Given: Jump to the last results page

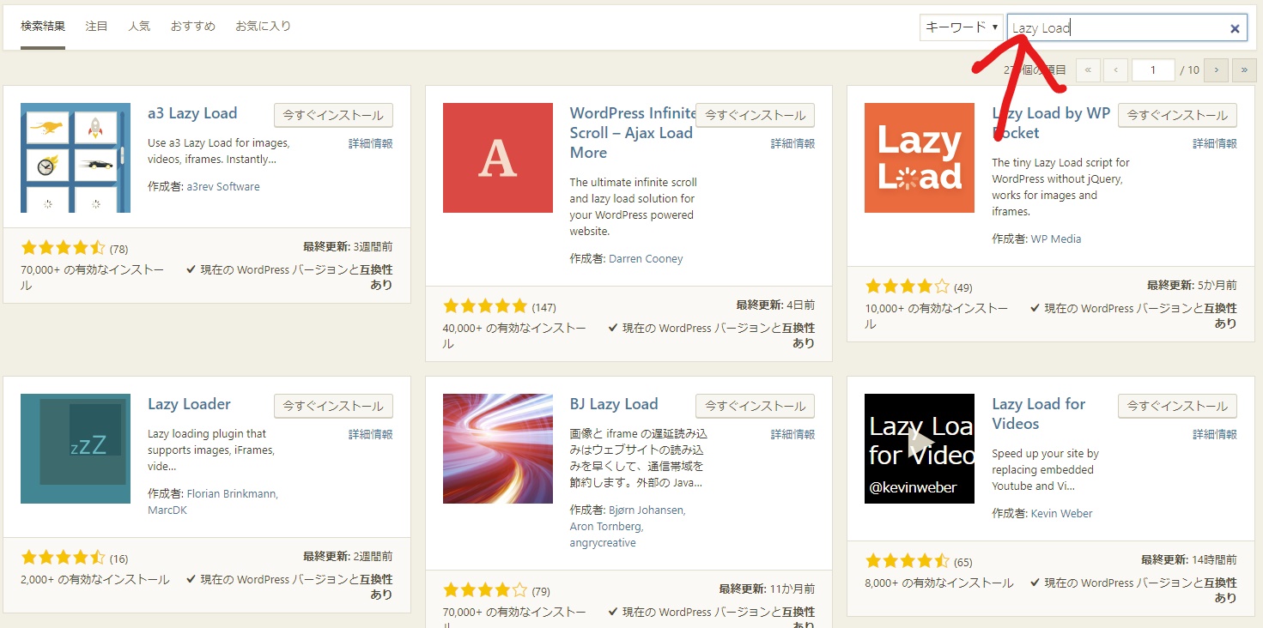Looking at the screenshot, I should point(1244,70).
